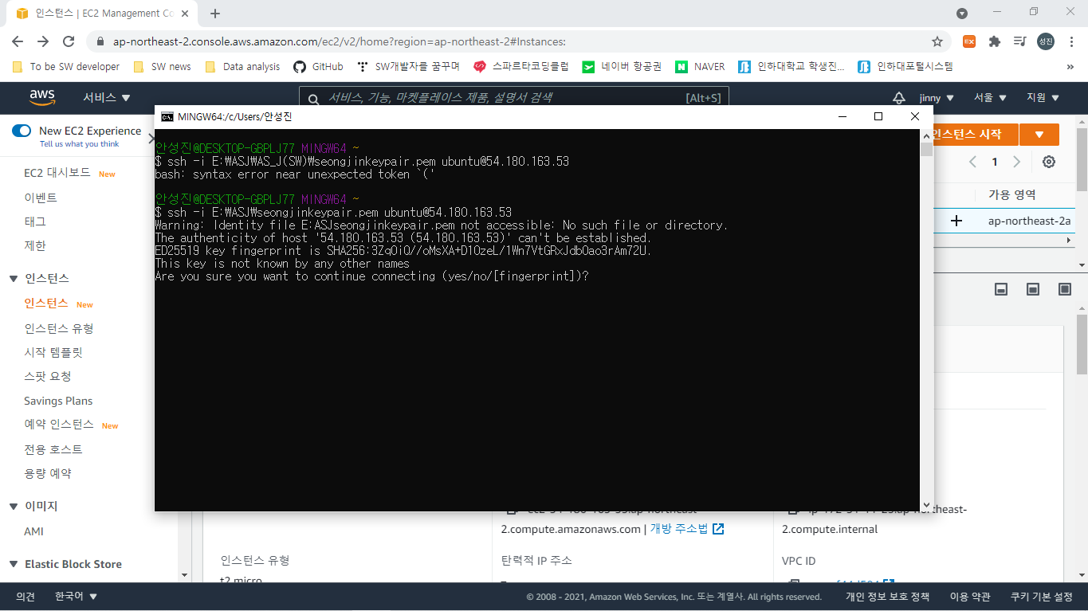Open the To be SW developer bookmark folder

click(x=67, y=67)
